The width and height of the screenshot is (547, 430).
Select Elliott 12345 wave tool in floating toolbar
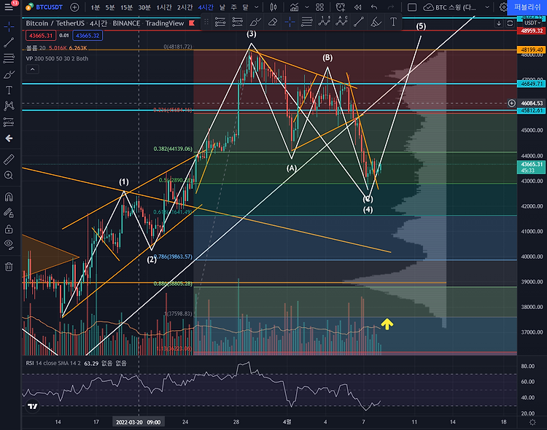coord(324,22)
